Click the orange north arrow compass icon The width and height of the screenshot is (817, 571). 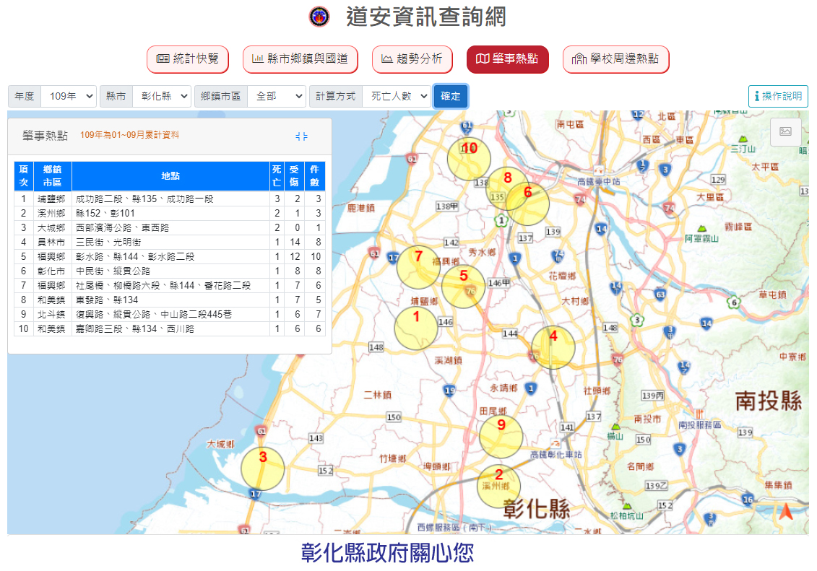tap(785, 511)
